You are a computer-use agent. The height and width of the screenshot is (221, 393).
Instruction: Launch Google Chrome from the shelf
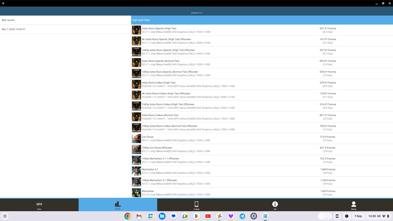128,216
